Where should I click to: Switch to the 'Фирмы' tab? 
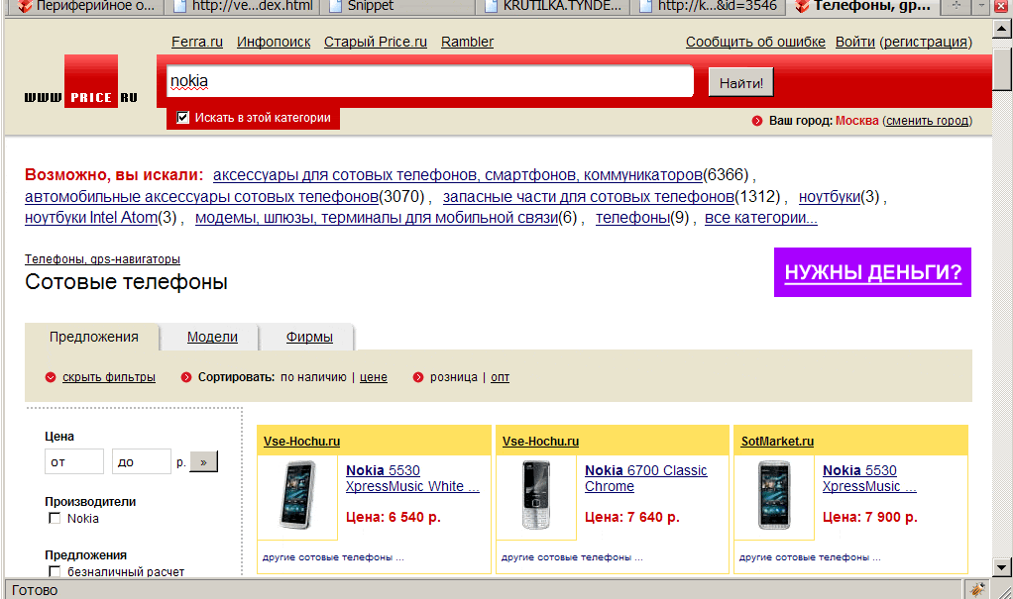(x=309, y=337)
